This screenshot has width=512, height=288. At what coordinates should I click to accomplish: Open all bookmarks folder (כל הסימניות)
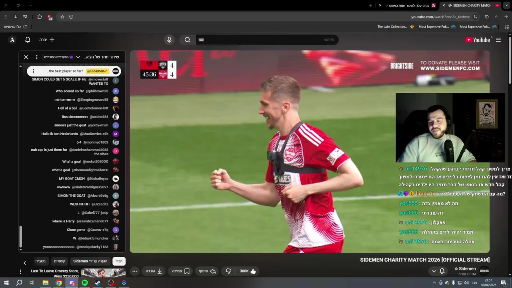[15, 27]
